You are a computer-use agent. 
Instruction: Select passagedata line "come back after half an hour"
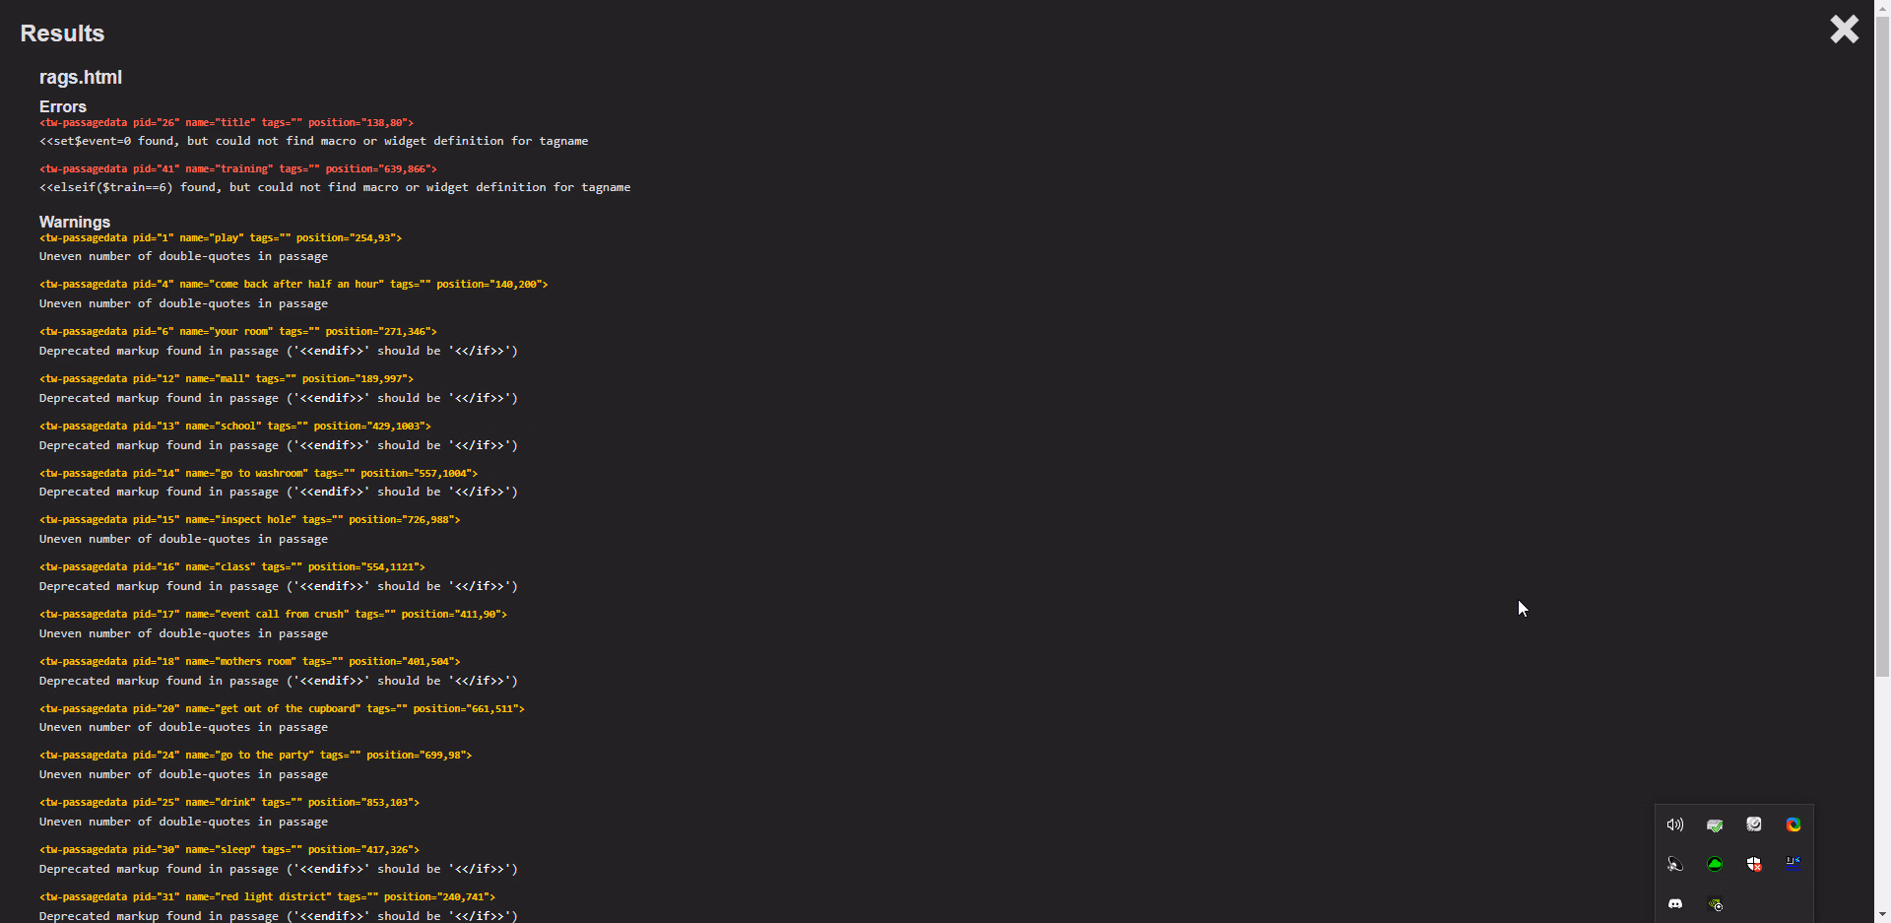coord(293,284)
